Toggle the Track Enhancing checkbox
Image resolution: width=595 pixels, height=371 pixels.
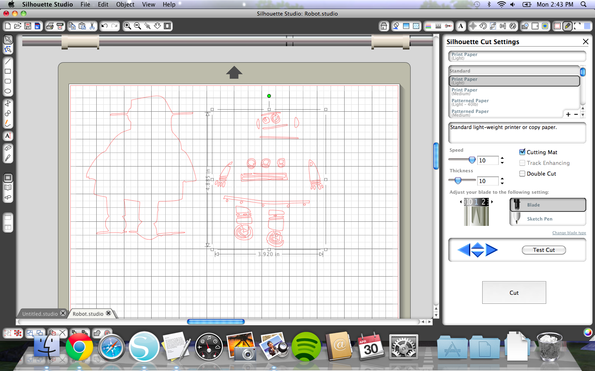[522, 163]
